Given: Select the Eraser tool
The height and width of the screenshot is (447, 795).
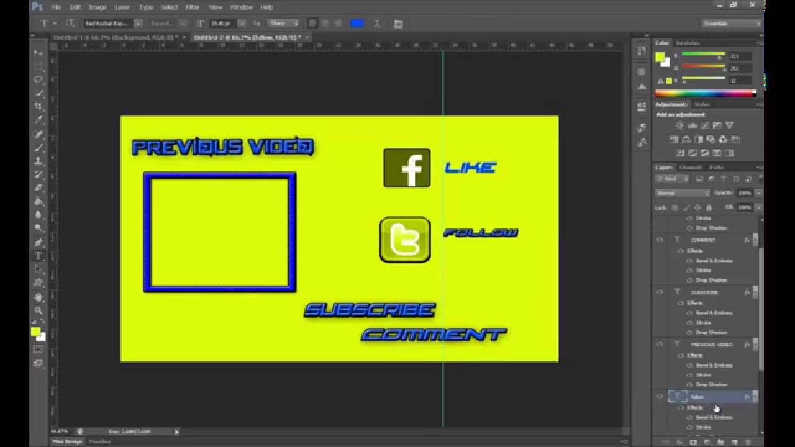Looking at the screenshot, I should tap(39, 187).
